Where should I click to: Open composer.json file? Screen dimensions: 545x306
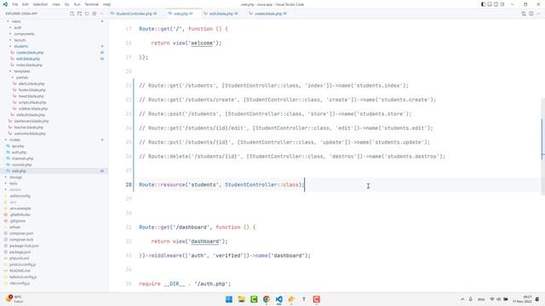(21, 234)
